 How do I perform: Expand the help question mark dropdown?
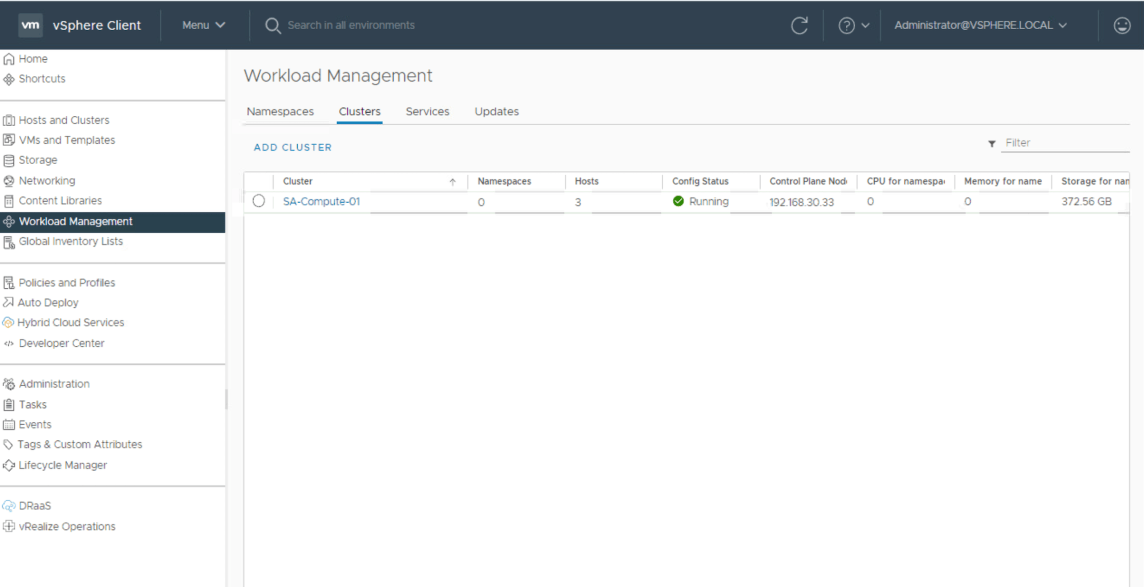pos(853,25)
